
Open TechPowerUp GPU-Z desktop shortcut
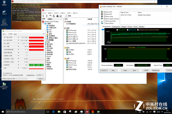click(4, 86)
